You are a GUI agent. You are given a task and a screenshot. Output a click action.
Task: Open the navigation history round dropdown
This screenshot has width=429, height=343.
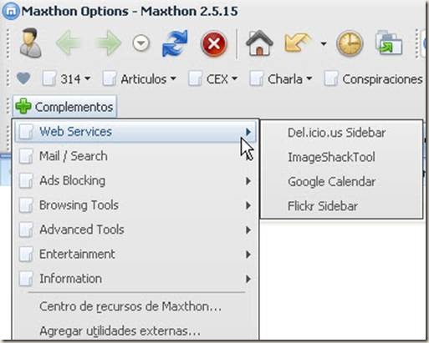(x=141, y=43)
